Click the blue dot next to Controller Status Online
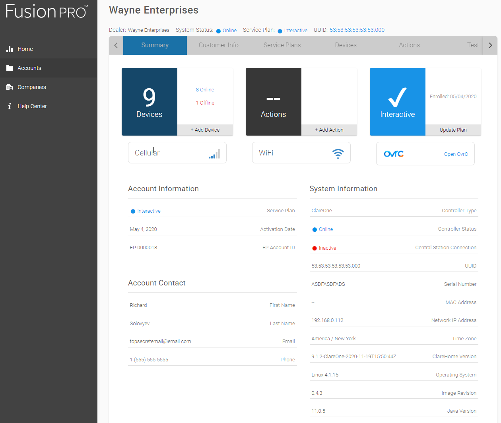 [315, 229]
